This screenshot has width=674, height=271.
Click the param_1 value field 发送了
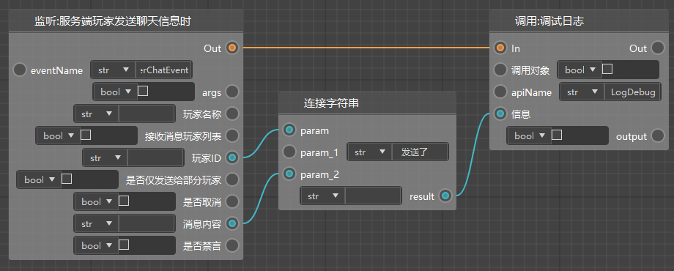420,152
